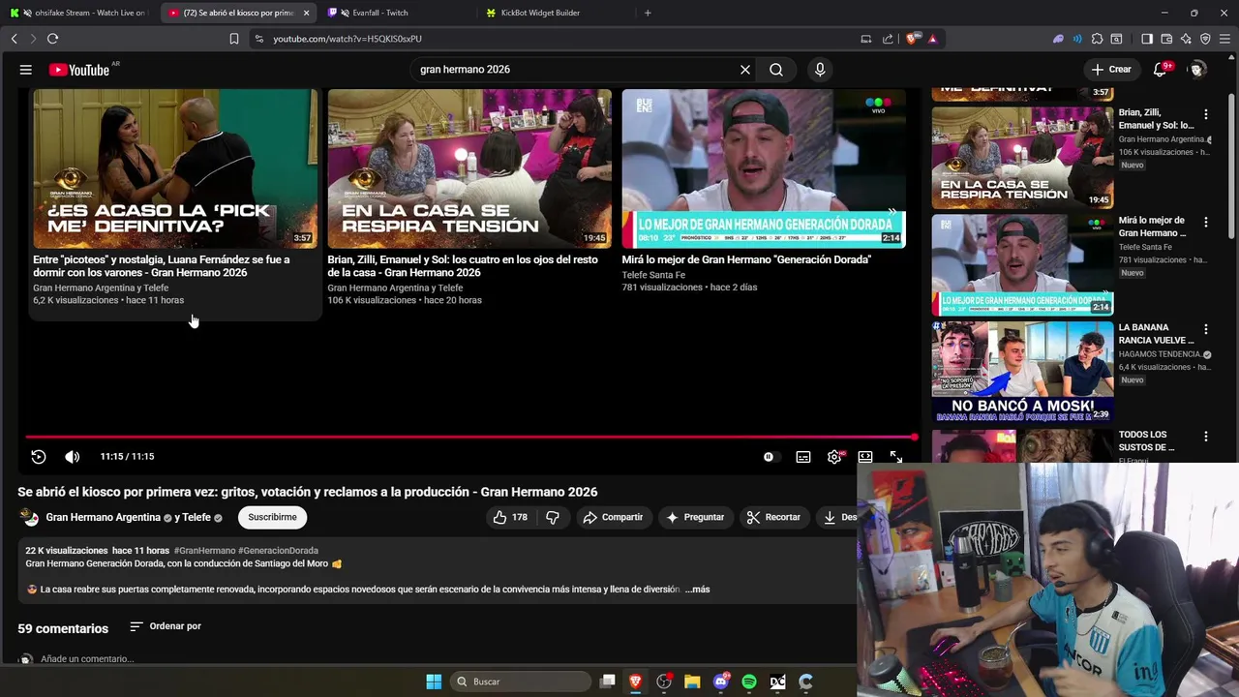The image size is (1239, 697).
Task: Open end-screen video '¿Es acaso la pick me definitiva?'
Action: 175,168
